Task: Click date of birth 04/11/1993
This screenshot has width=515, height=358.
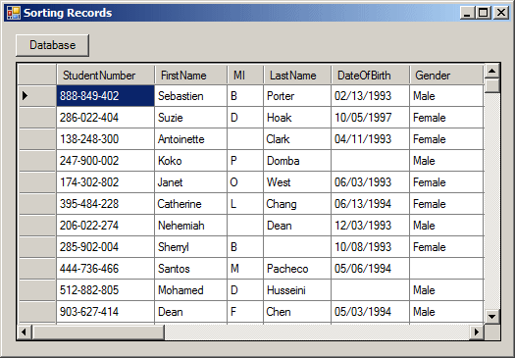Action: pyautogui.click(x=371, y=139)
